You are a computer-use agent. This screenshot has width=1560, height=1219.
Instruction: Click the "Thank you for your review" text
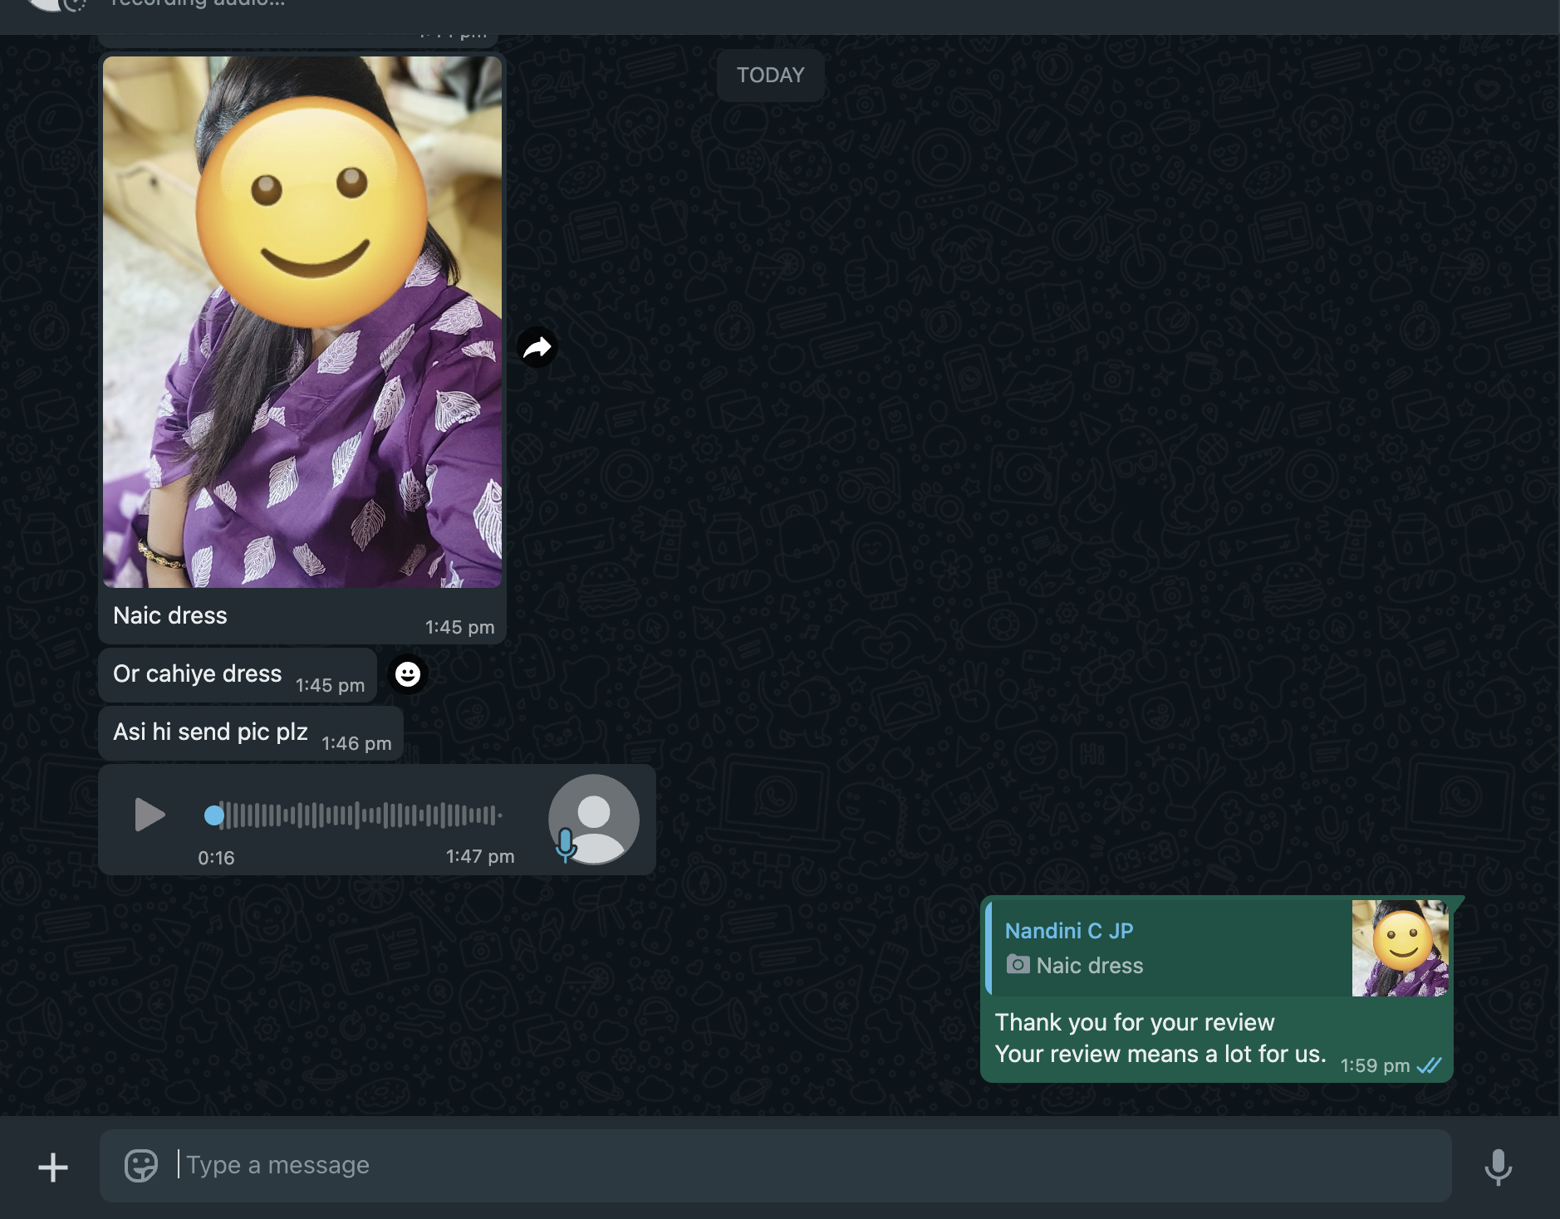[1134, 1022]
